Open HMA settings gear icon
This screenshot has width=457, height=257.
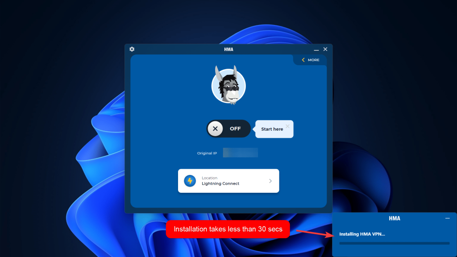click(x=132, y=49)
